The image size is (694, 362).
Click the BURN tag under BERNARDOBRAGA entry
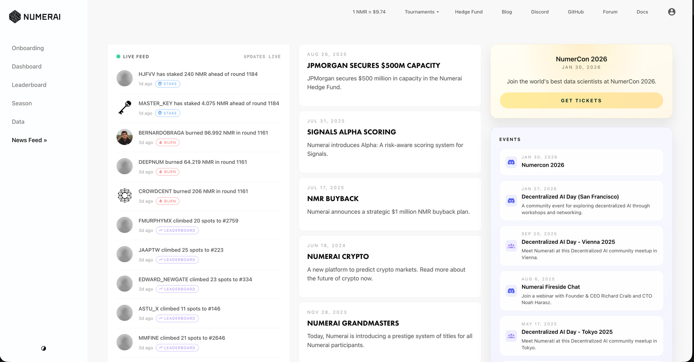click(168, 142)
